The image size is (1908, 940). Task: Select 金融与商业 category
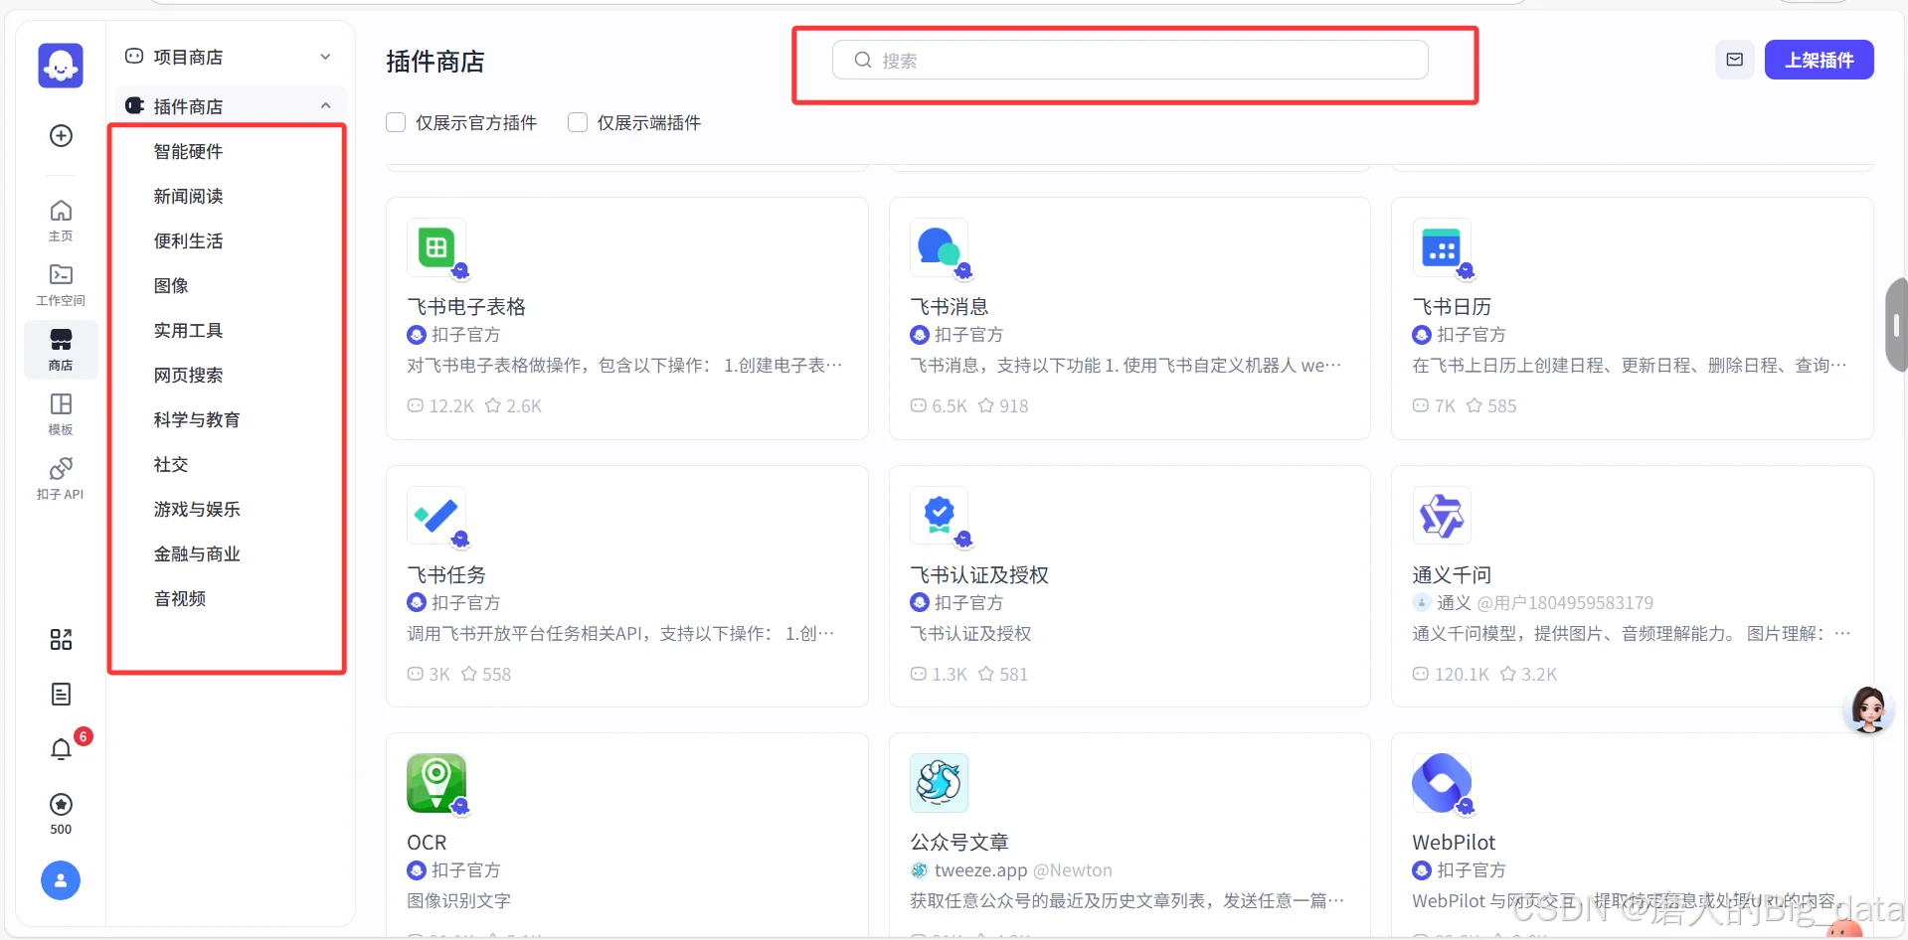pos(197,553)
